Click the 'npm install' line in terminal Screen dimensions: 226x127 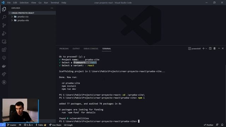[69, 86]
